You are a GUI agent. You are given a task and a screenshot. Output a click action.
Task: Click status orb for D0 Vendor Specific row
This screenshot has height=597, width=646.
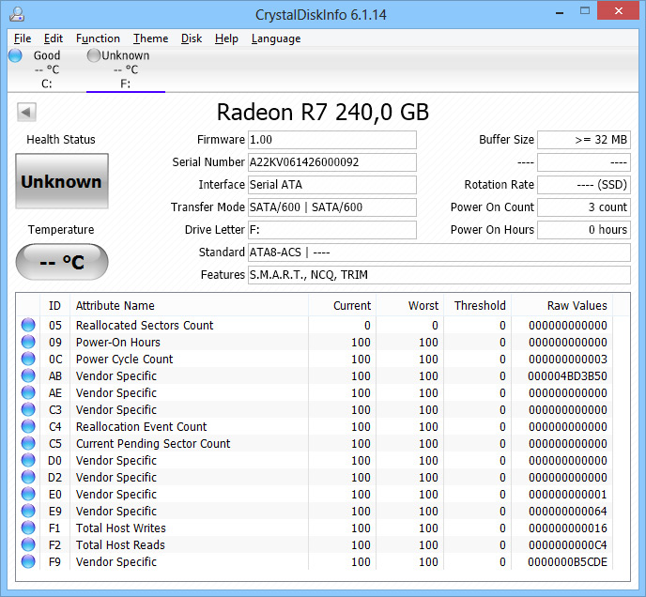pyautogui.click(x=28, y=460)
